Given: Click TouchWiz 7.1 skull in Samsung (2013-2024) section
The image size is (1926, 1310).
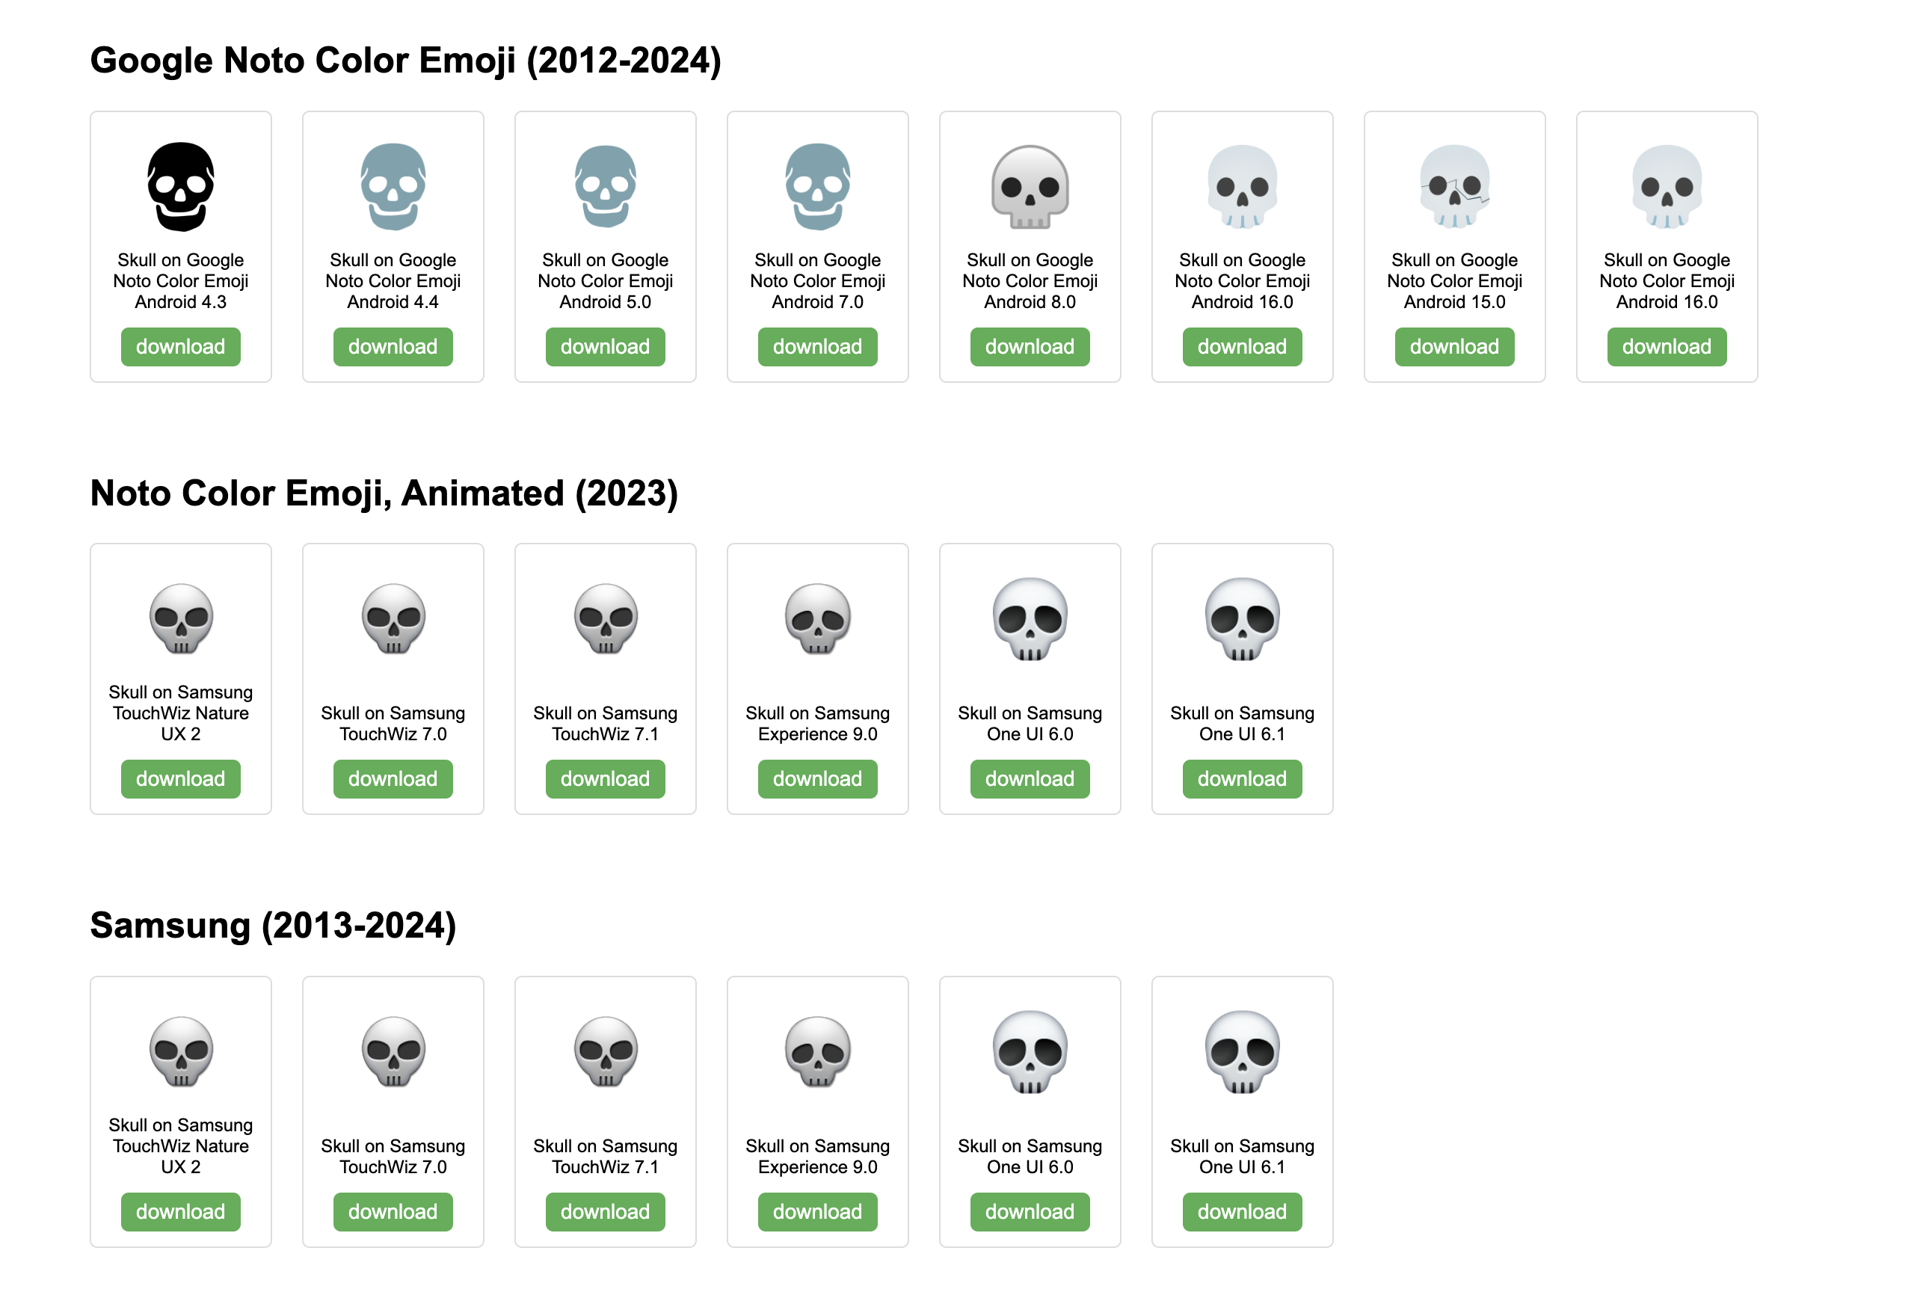Looking at the screenshot, I should pos(605,1051).
